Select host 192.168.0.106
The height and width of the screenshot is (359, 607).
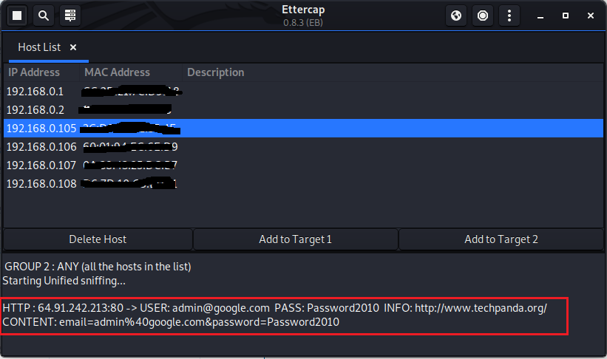tap(41, 147)
